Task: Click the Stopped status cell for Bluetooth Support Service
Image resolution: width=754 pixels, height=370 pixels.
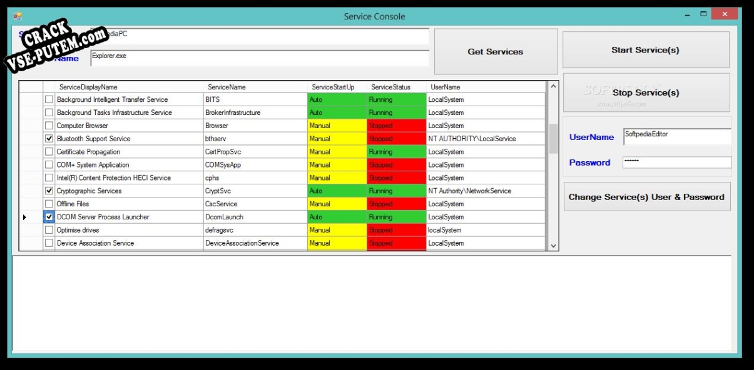Action: tap(396, 139)
